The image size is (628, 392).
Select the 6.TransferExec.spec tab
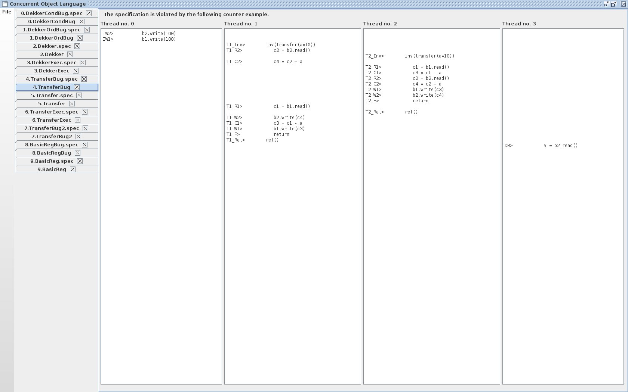pyautogui.click(x=56, y=112)
